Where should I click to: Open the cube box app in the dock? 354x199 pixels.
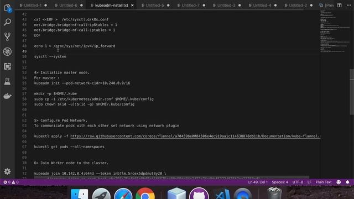tap(176, 194)
